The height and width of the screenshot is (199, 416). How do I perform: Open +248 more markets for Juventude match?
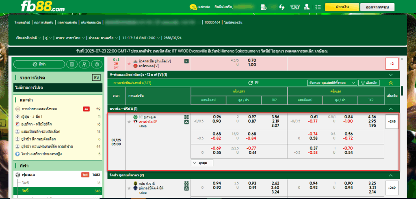392,122
